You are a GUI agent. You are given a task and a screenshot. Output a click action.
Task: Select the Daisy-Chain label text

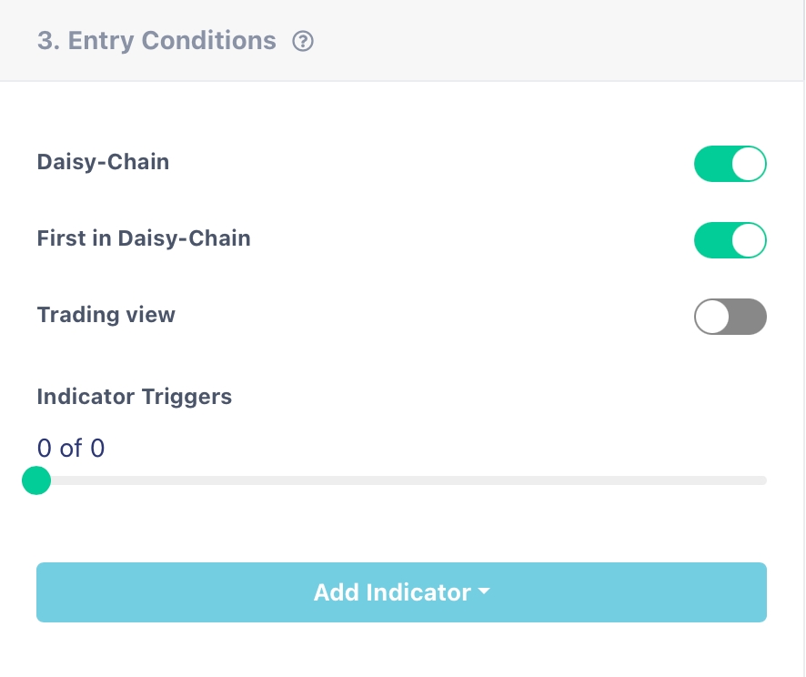[103, 162]
